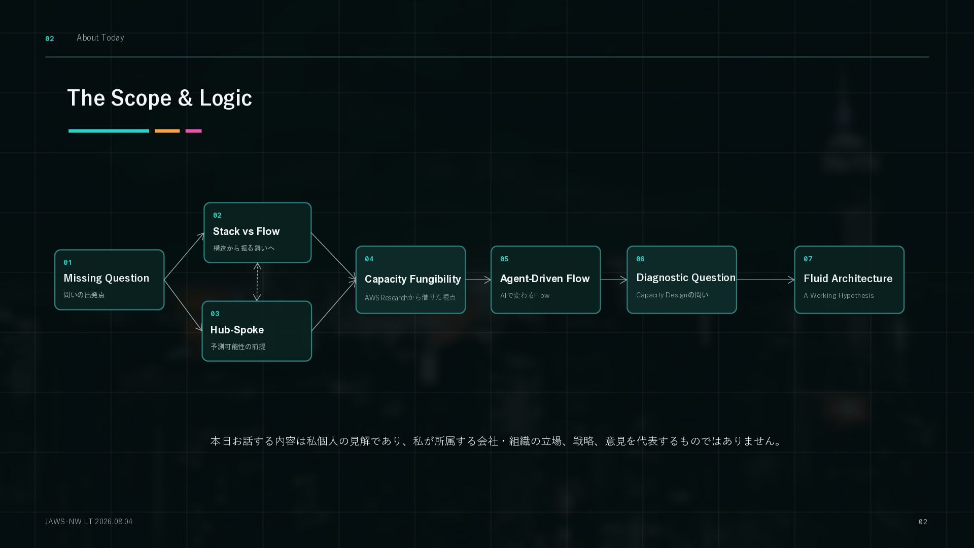The image size is (974, 548).
Task: Click the number 03 in the Hub-Spoke card
Action: pyautogui.click(x=215, y=314)
